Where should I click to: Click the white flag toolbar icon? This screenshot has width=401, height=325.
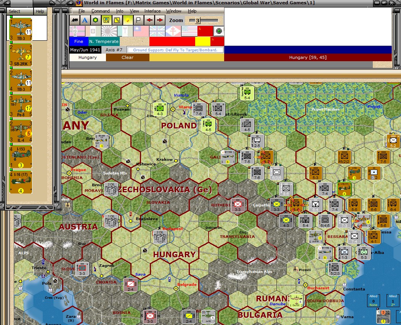pyautogui.click(x=138, y=20)
